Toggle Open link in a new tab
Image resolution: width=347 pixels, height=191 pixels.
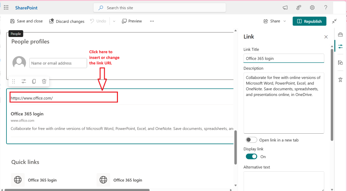coord(251,140)
